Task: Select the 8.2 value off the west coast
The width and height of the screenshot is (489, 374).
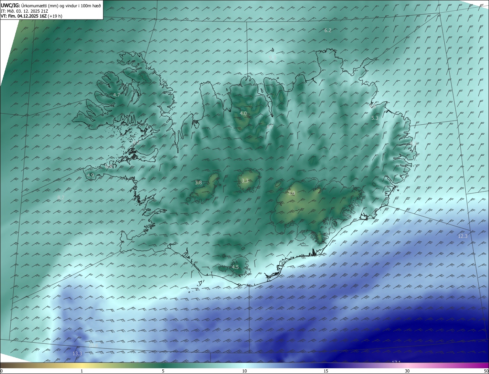Action: click(61, 197)
